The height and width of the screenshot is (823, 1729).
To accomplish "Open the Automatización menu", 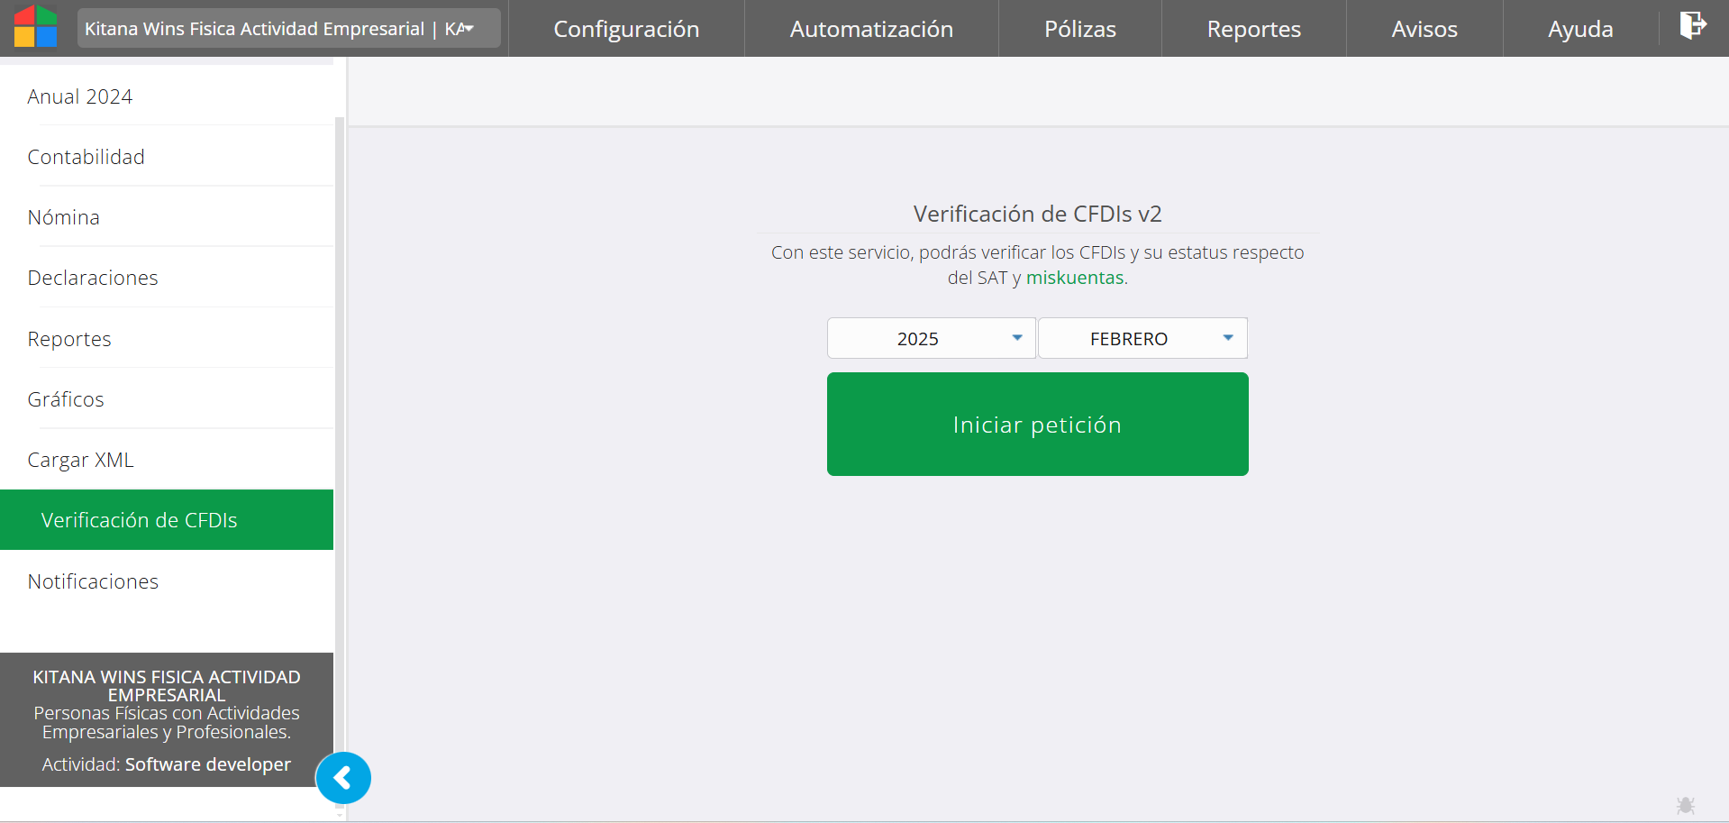I will 871,29.
